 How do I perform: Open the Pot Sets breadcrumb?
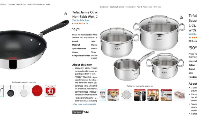[158, 7]
